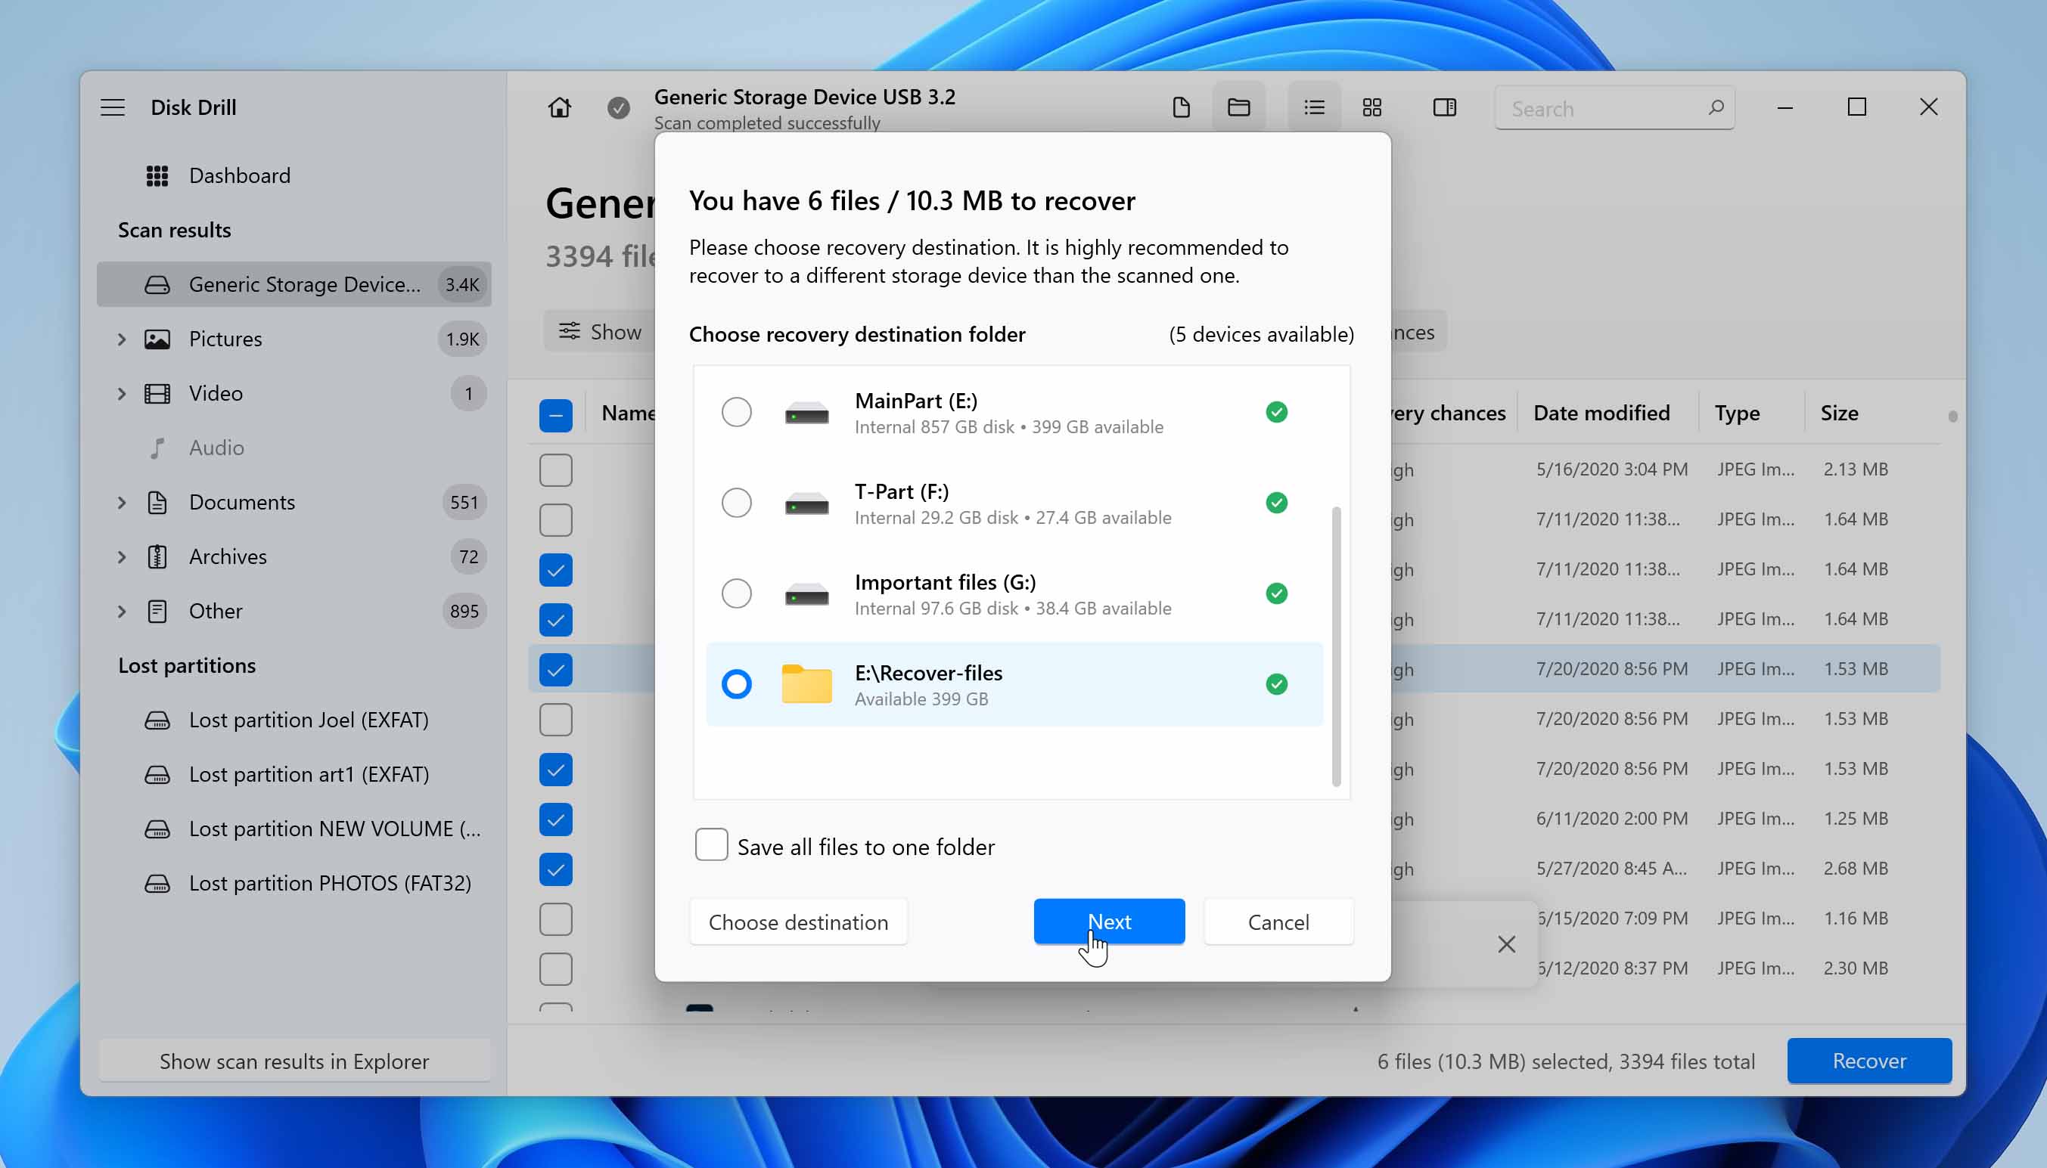
Task: Sort by Date modified column header
Action: coord(1601,413)
